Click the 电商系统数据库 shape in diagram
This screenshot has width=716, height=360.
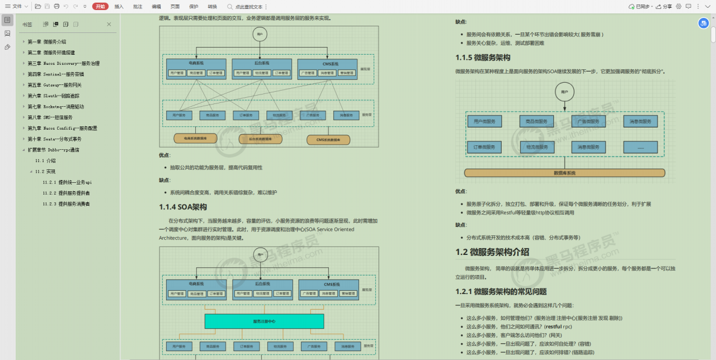click(x=195, y=138)
